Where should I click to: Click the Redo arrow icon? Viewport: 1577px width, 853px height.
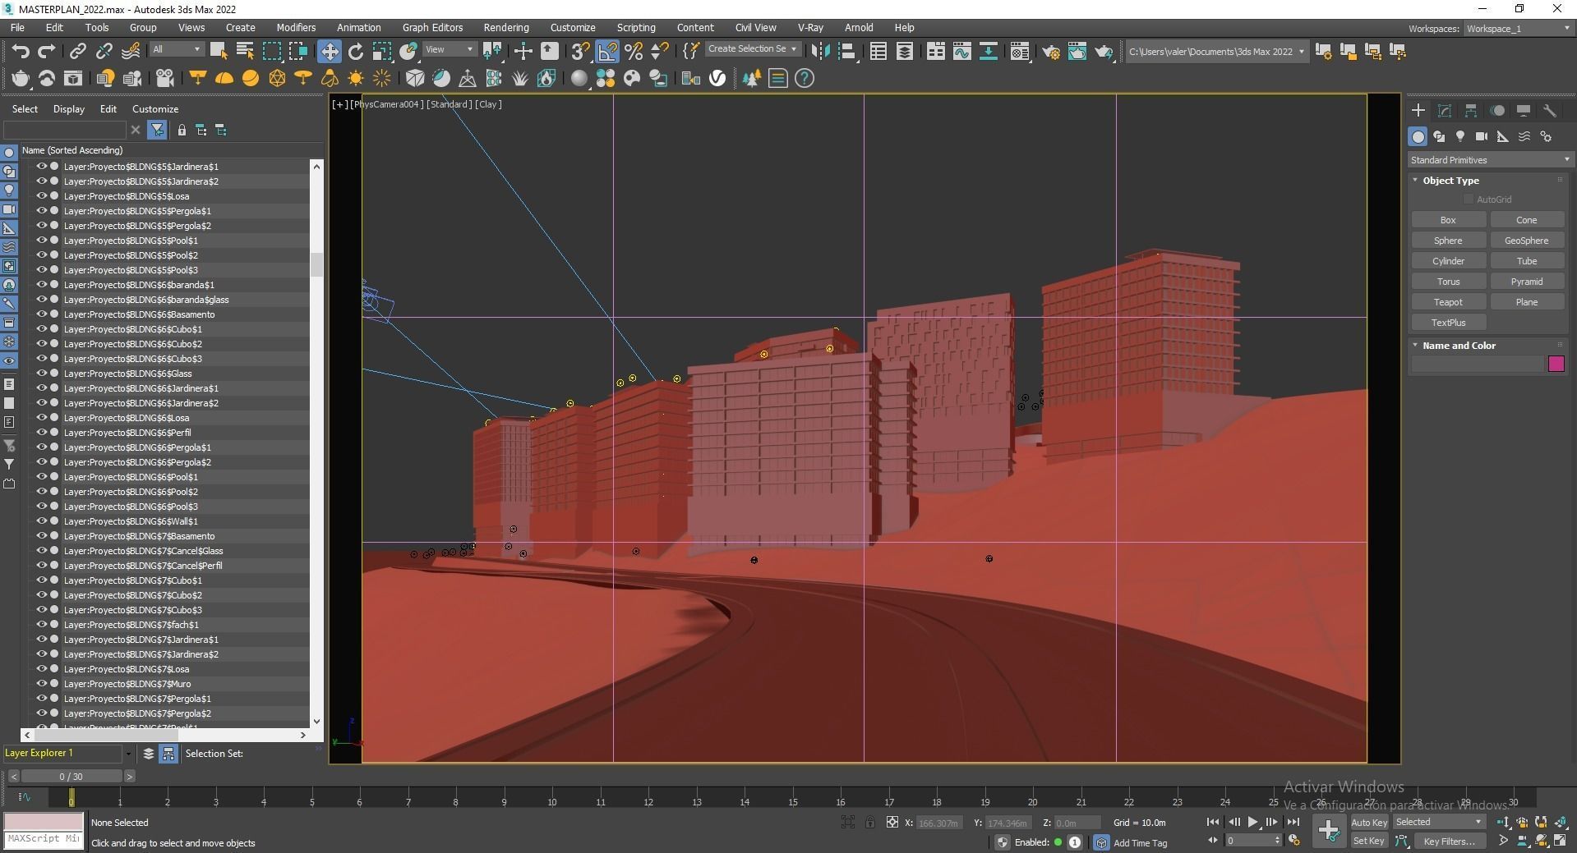[x=47, y=51]
